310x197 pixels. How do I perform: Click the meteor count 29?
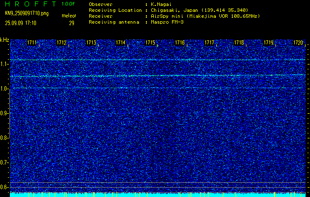(71, 23)
